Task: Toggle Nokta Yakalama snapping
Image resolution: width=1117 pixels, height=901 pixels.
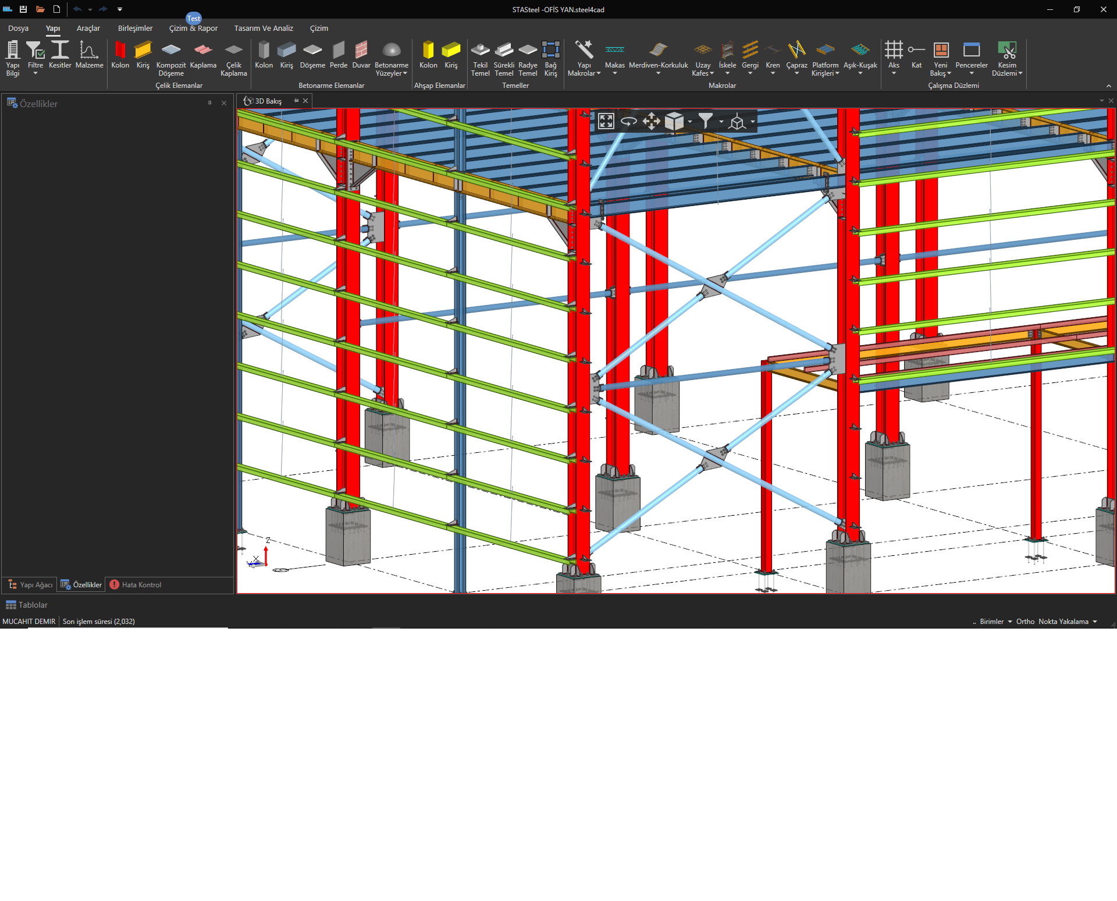Action: [1063, 622]
